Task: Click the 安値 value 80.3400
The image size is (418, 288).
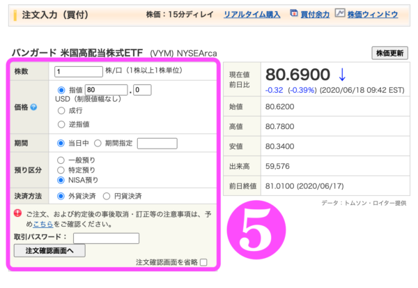Action: (x=279, y=146)
